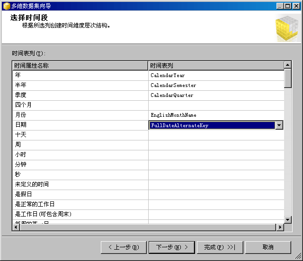Click the empty time column cell for 四个月
The height and width of the screenshot is (261, 303).
tap(216, 105)
